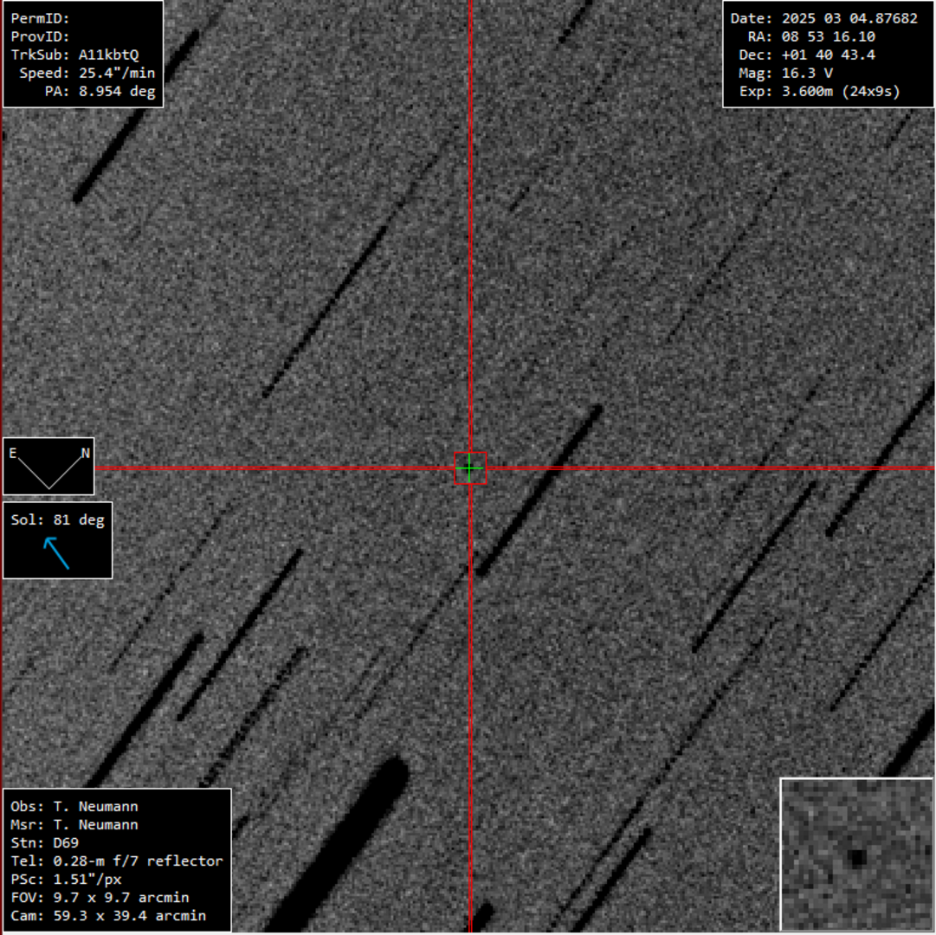Click the FOV 9.7 x 9.7 arcmin line
Screen dimensions: 936x935
[100, 898]
